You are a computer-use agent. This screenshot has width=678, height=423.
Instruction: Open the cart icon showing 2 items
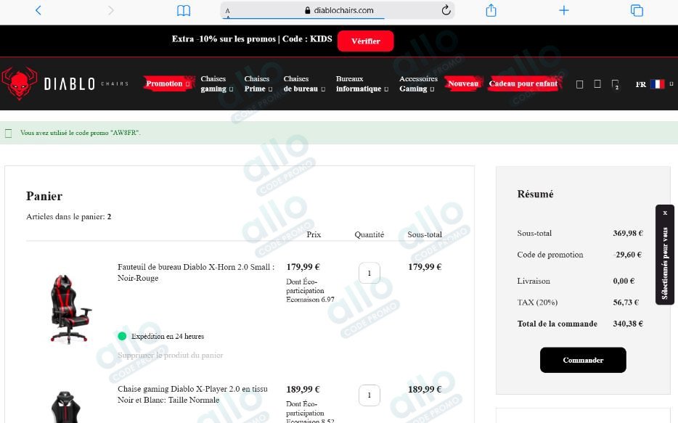[616, 84]
